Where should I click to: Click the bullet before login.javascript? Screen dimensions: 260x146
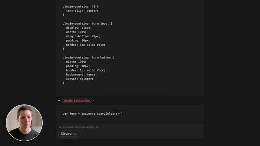[x=59, y=101]
